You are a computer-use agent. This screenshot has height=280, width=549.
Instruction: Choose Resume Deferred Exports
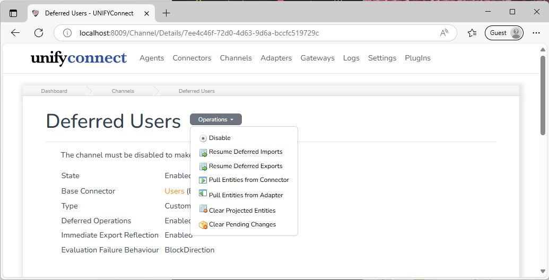click(246, 166)
